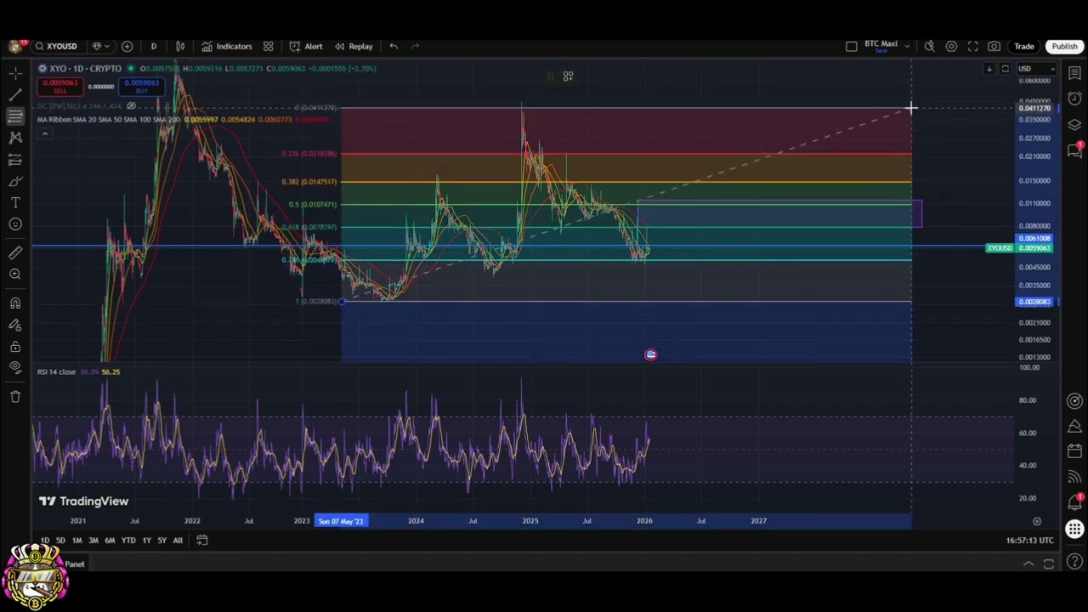This screenshot has height=612, width=1088.
Task: Enter fullscreen mode
Action: (x=972, y=46)
